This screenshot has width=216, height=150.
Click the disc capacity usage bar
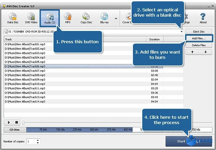[x=119, y=130]
